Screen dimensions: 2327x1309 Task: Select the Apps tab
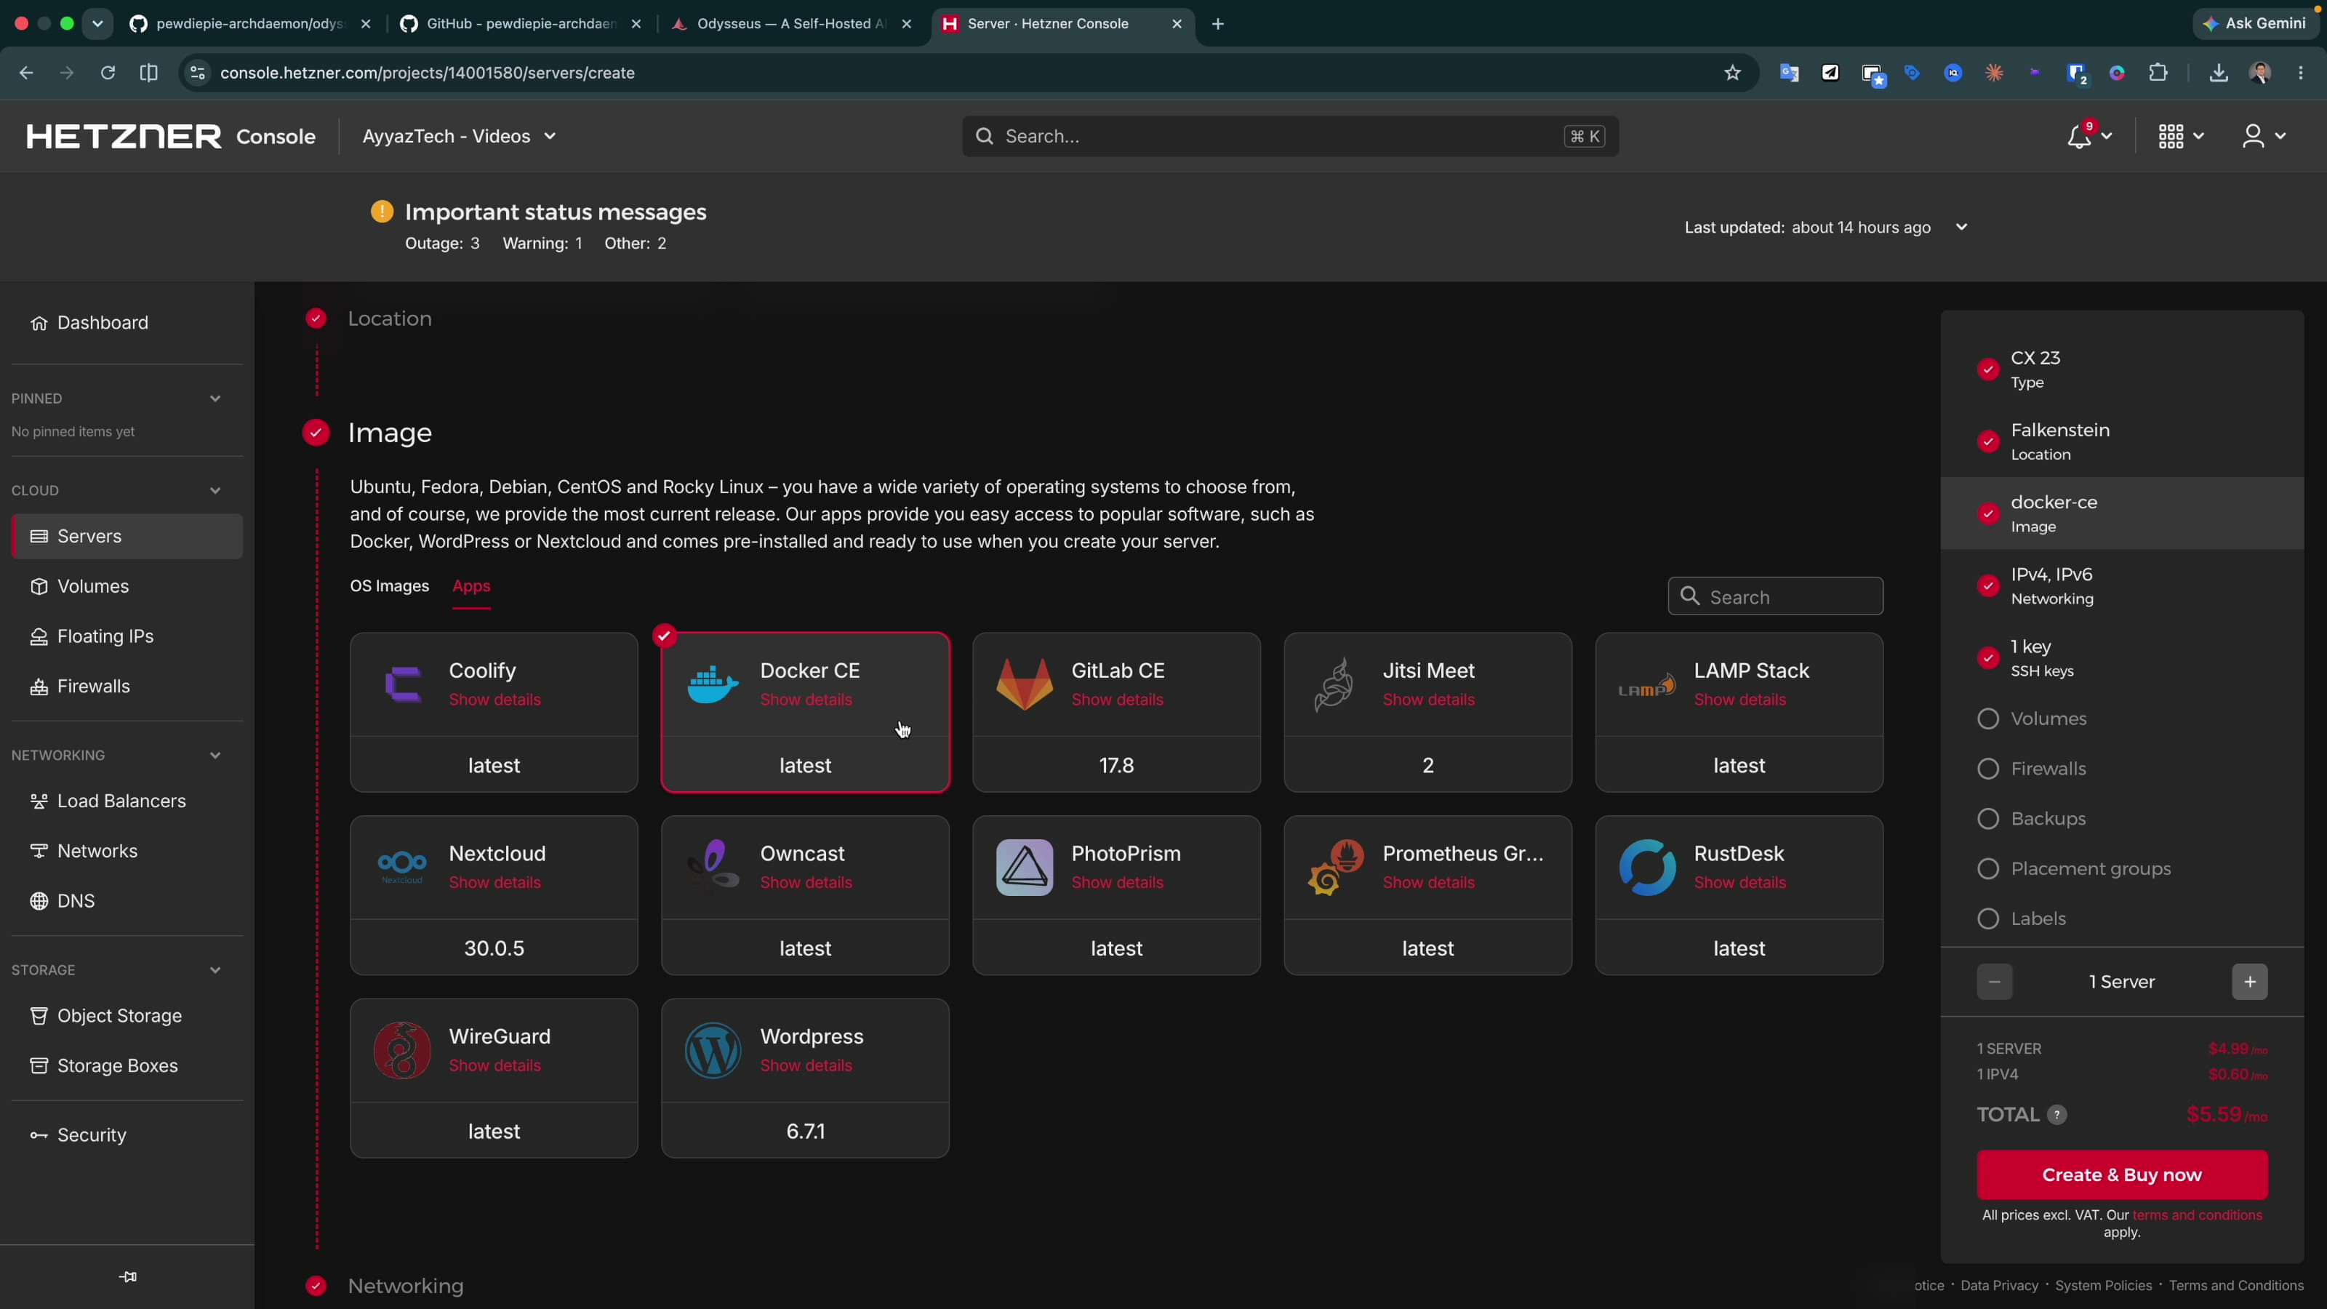(x=471, y=586)
